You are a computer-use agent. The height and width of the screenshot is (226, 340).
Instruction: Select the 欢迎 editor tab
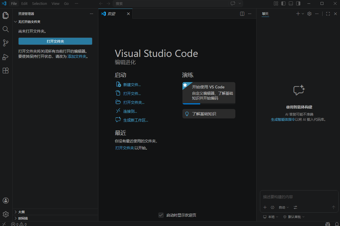tap(115, 14)
